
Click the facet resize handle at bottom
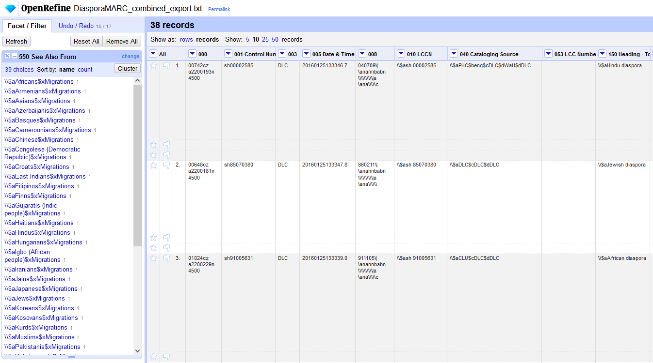pos(72,357)
